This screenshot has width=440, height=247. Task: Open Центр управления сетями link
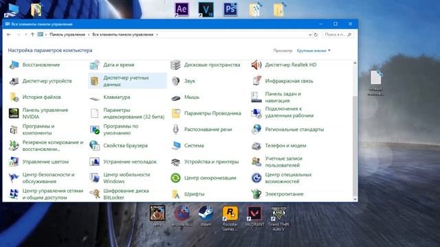coord(53,194)
